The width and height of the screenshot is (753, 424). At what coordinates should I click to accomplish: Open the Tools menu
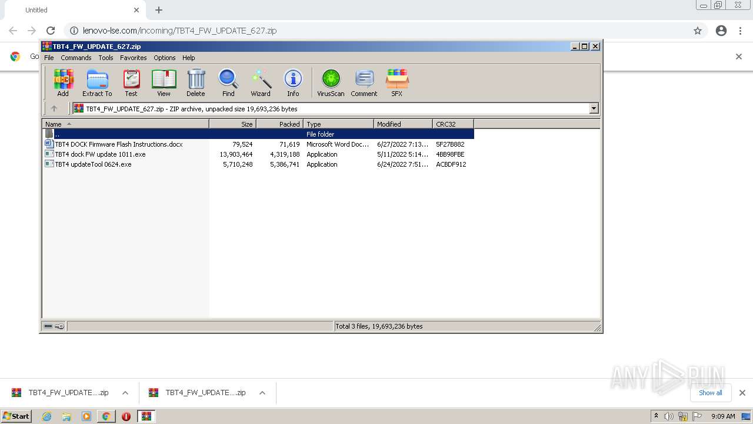pyautogui.click(x=106, y=58)
